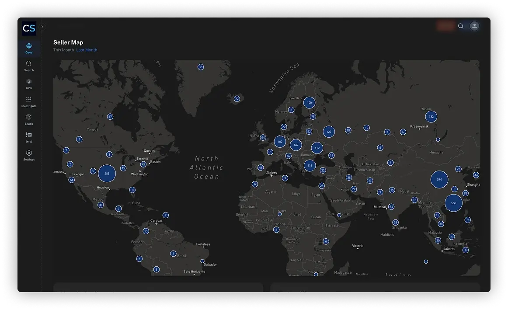
Task: Click the Washington city label
Action: (139, 174)
